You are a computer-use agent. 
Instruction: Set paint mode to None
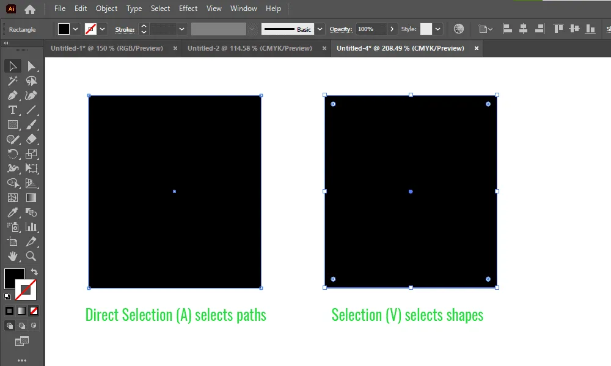coord(34,310)
